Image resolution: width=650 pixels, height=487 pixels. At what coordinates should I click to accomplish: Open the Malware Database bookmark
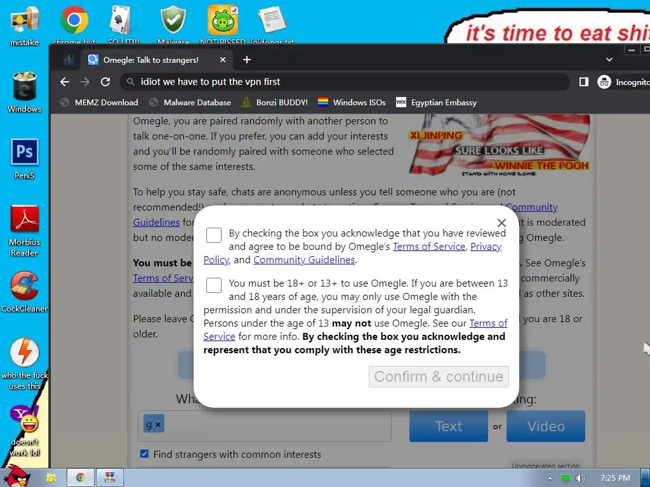pyautogui.click(x=190, y=102)
